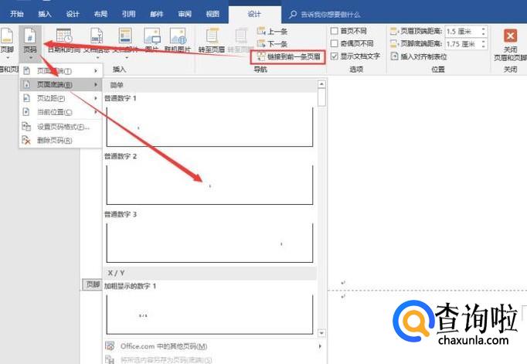527x364 pixels.
Task: Open the 引用 tab
Action: coord(128,14)
